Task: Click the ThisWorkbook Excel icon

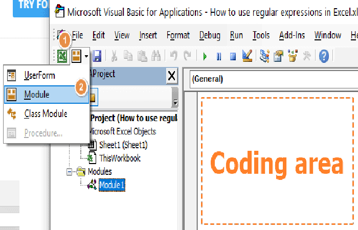Action: [92, 158]
